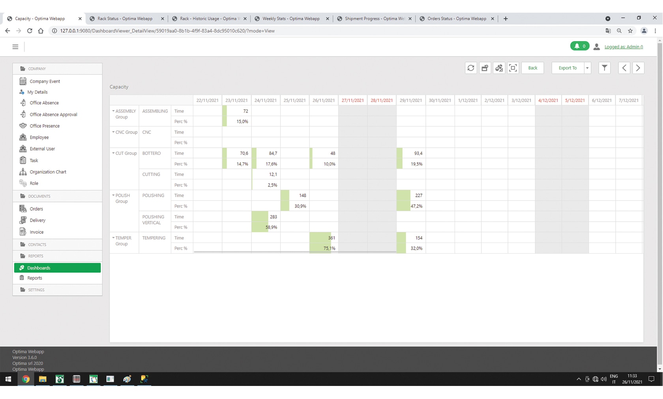Click the filter funnel icon

[x=604, y=68]
